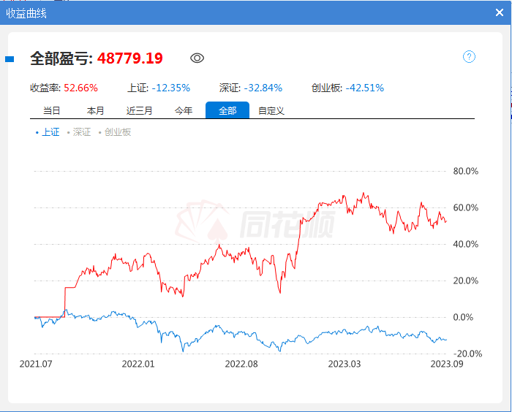
Task: Click the 深证 return value -32.84%
Action: (263, 88)
